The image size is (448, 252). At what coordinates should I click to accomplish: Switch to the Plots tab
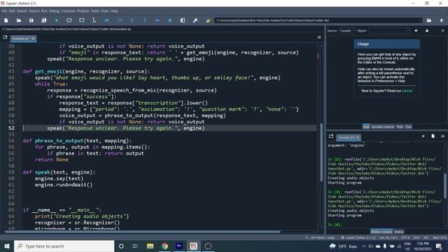point(400,127)
